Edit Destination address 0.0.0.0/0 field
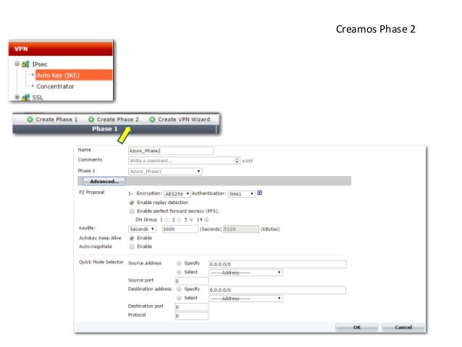Screen dimensions: 462x347 277,290
